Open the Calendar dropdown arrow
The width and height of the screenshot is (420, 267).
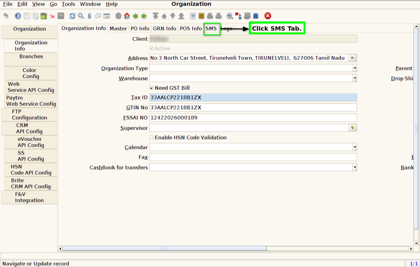click(355, 147)
